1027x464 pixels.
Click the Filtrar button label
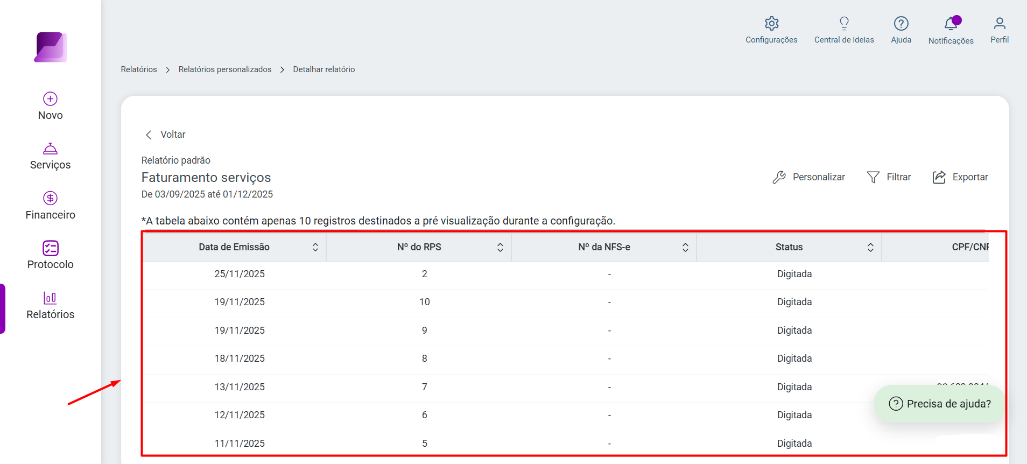tap(899, 177)
